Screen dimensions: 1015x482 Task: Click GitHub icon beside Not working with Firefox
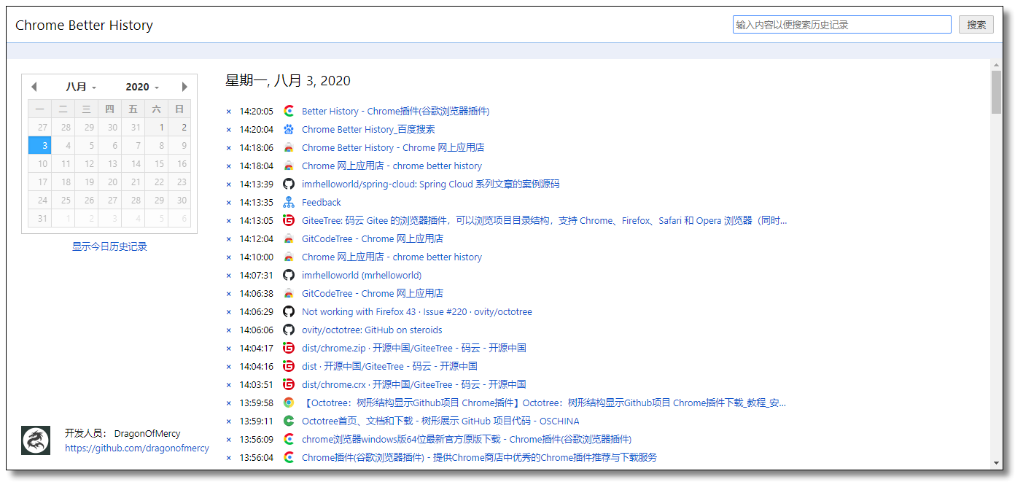(x=289, y=312)
